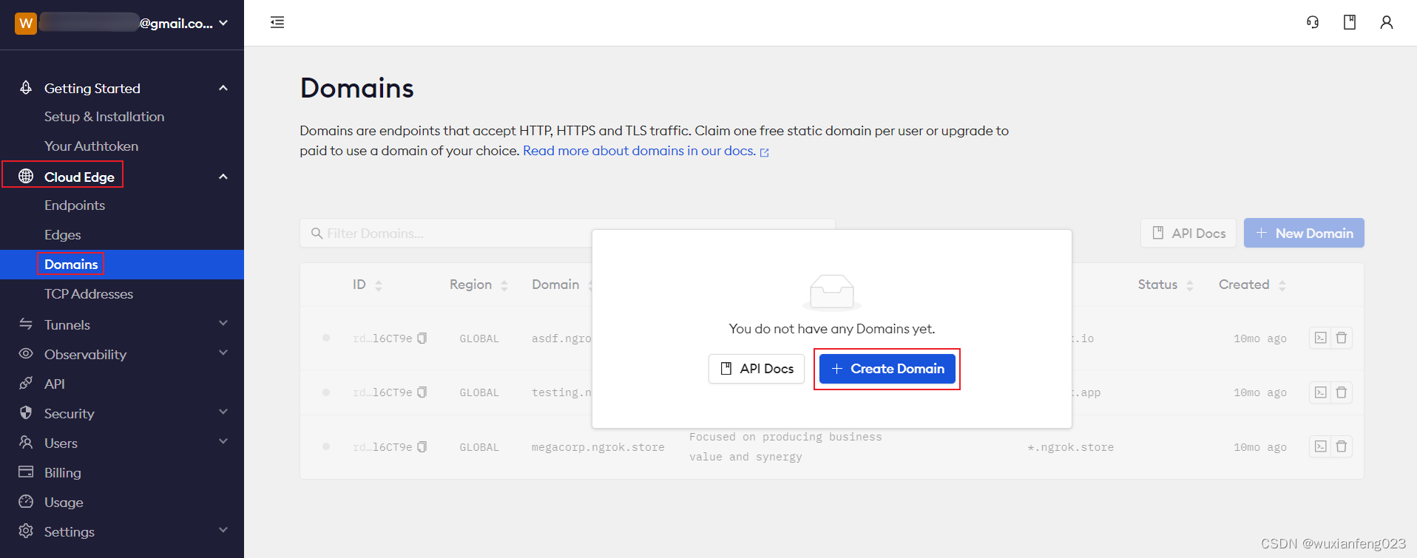Viewport: 1417px width, 558px height.
Task: Go to Endpoints in sidebar
Action: pyautogui.click(x=75, y=205)
